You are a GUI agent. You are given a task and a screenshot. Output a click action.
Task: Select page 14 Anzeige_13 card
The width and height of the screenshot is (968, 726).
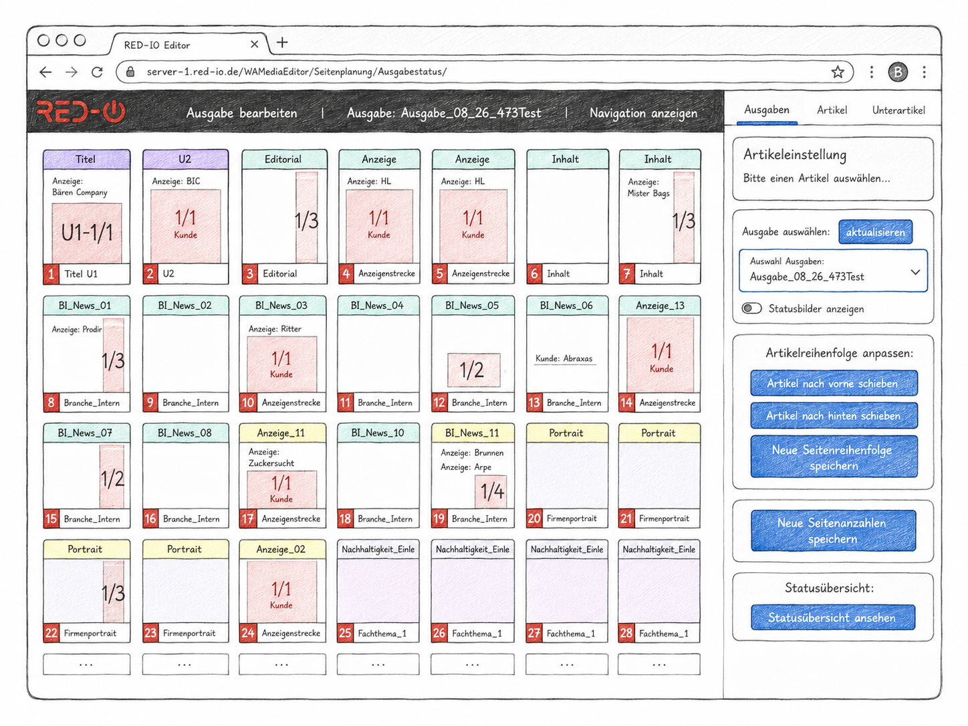pyautogui.click(x=660, y=354)
